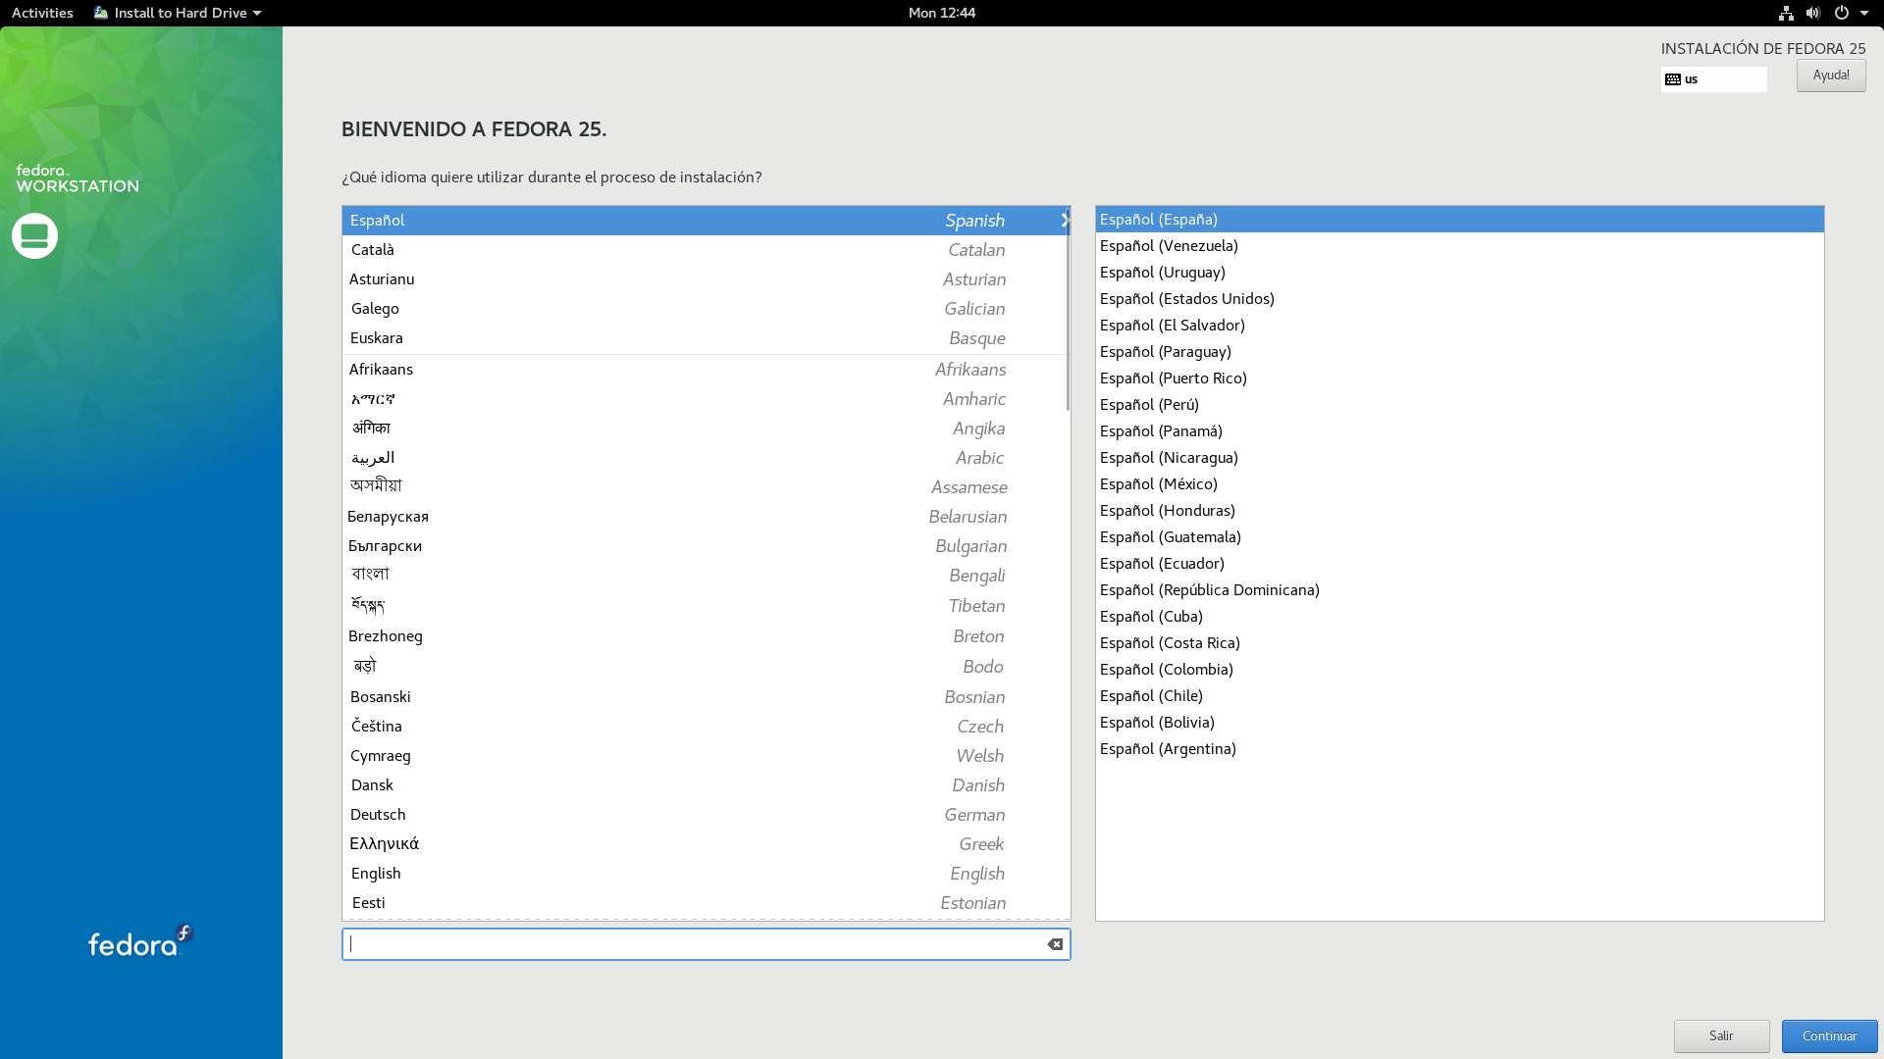The width and height of the screenshot is (1884, 1059).
Task: Open the Activities overview
Action: pyautogui.click(x=42, y=13)
